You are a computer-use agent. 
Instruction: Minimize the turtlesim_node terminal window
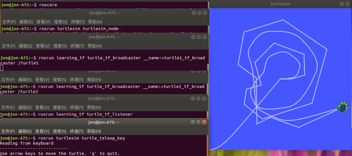coord(194,13)
